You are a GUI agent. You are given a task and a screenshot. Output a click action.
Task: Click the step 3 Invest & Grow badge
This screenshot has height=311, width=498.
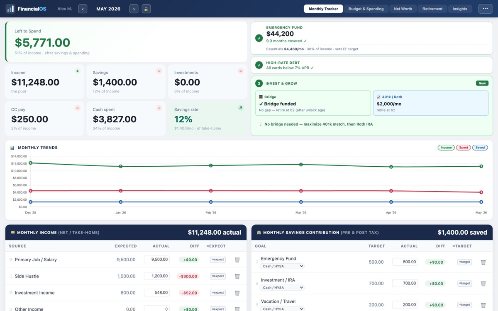point(259,83)
